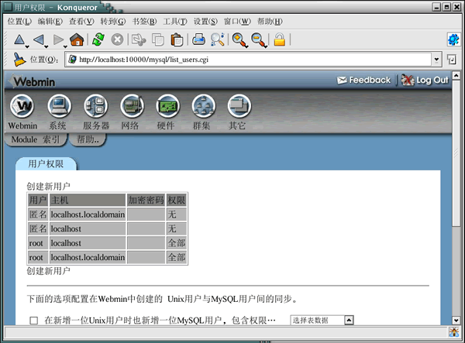This screenshot has width=465, height=343.
Task: Open the Home page icon
Action: coord(77,39)
